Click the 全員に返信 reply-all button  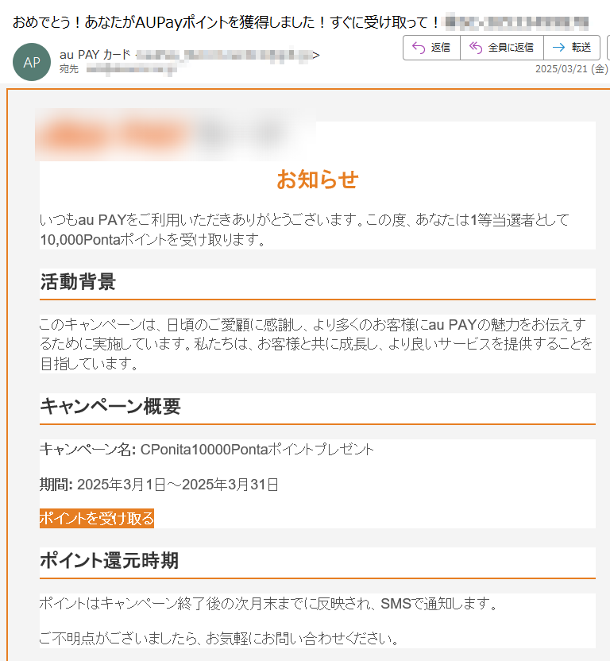click(x=502, y=48)
